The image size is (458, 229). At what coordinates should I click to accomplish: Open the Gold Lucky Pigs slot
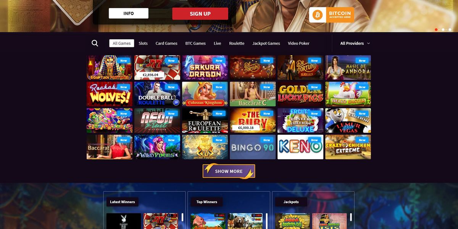(x=300, y=94)
